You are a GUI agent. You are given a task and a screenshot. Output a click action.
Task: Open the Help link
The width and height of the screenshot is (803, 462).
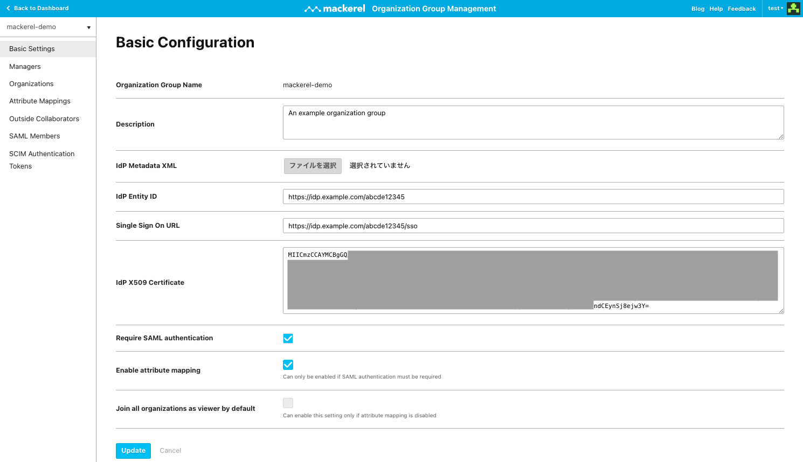pos(716,9)
